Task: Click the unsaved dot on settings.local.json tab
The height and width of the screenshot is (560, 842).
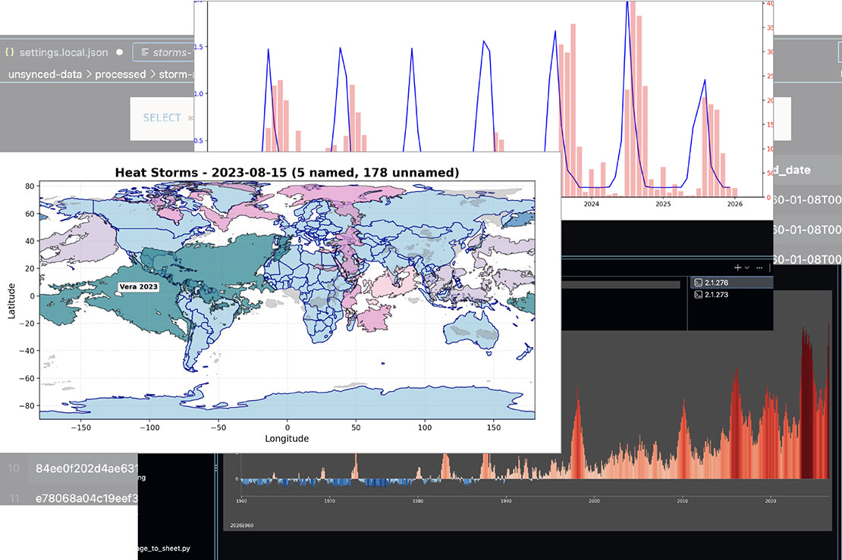Action: (119, 52)
